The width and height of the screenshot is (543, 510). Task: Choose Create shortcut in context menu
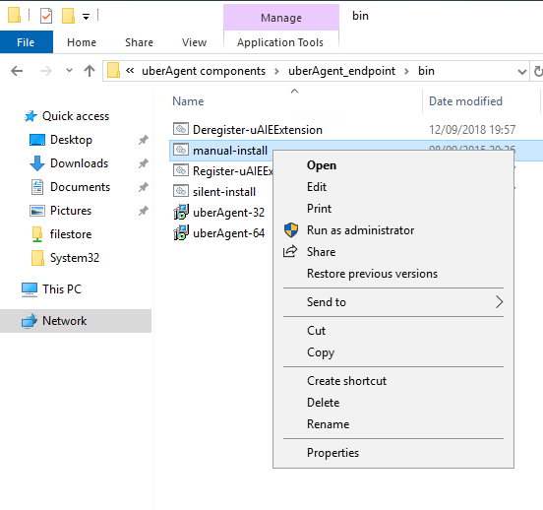tap(393, 381)
